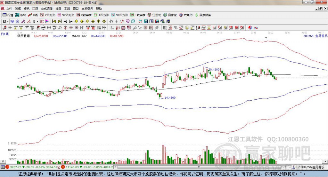Screen dimensions: 328x177
Task: Click the black left arrow icon
Action: coord(65,21)
